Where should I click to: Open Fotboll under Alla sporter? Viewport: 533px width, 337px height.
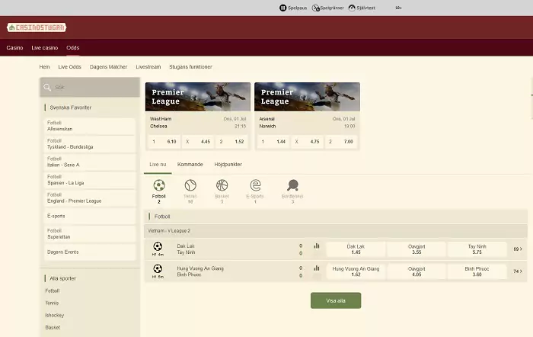coord(53,290)
